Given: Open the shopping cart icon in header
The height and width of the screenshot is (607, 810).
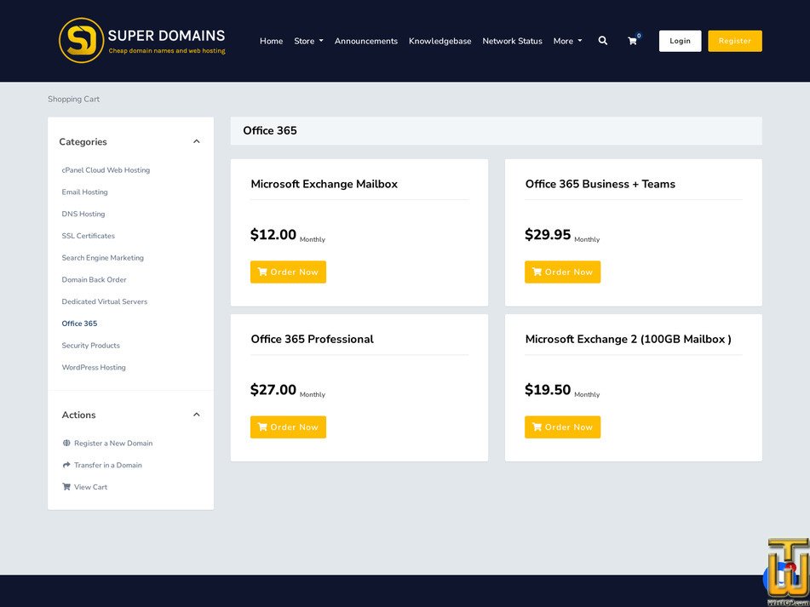Looking at the screenshot, I should point(632,42).
